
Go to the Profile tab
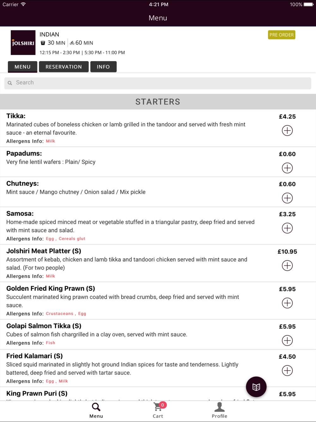pyautogui.click(x=219, y=410)
